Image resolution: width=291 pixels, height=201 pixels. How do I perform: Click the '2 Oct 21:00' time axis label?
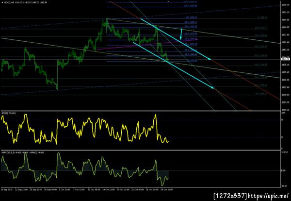coord(64,190)
